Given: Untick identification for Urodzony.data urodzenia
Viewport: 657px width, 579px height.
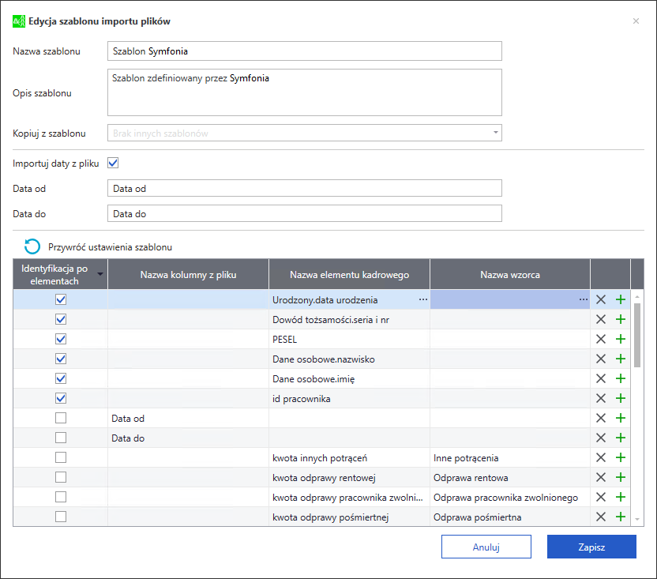Looking at the screenshot, I should pos(61,299).
